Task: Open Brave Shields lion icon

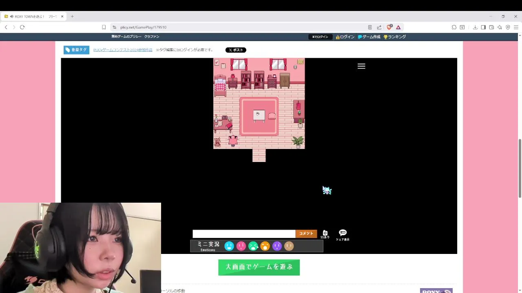Action: (389, 27)
